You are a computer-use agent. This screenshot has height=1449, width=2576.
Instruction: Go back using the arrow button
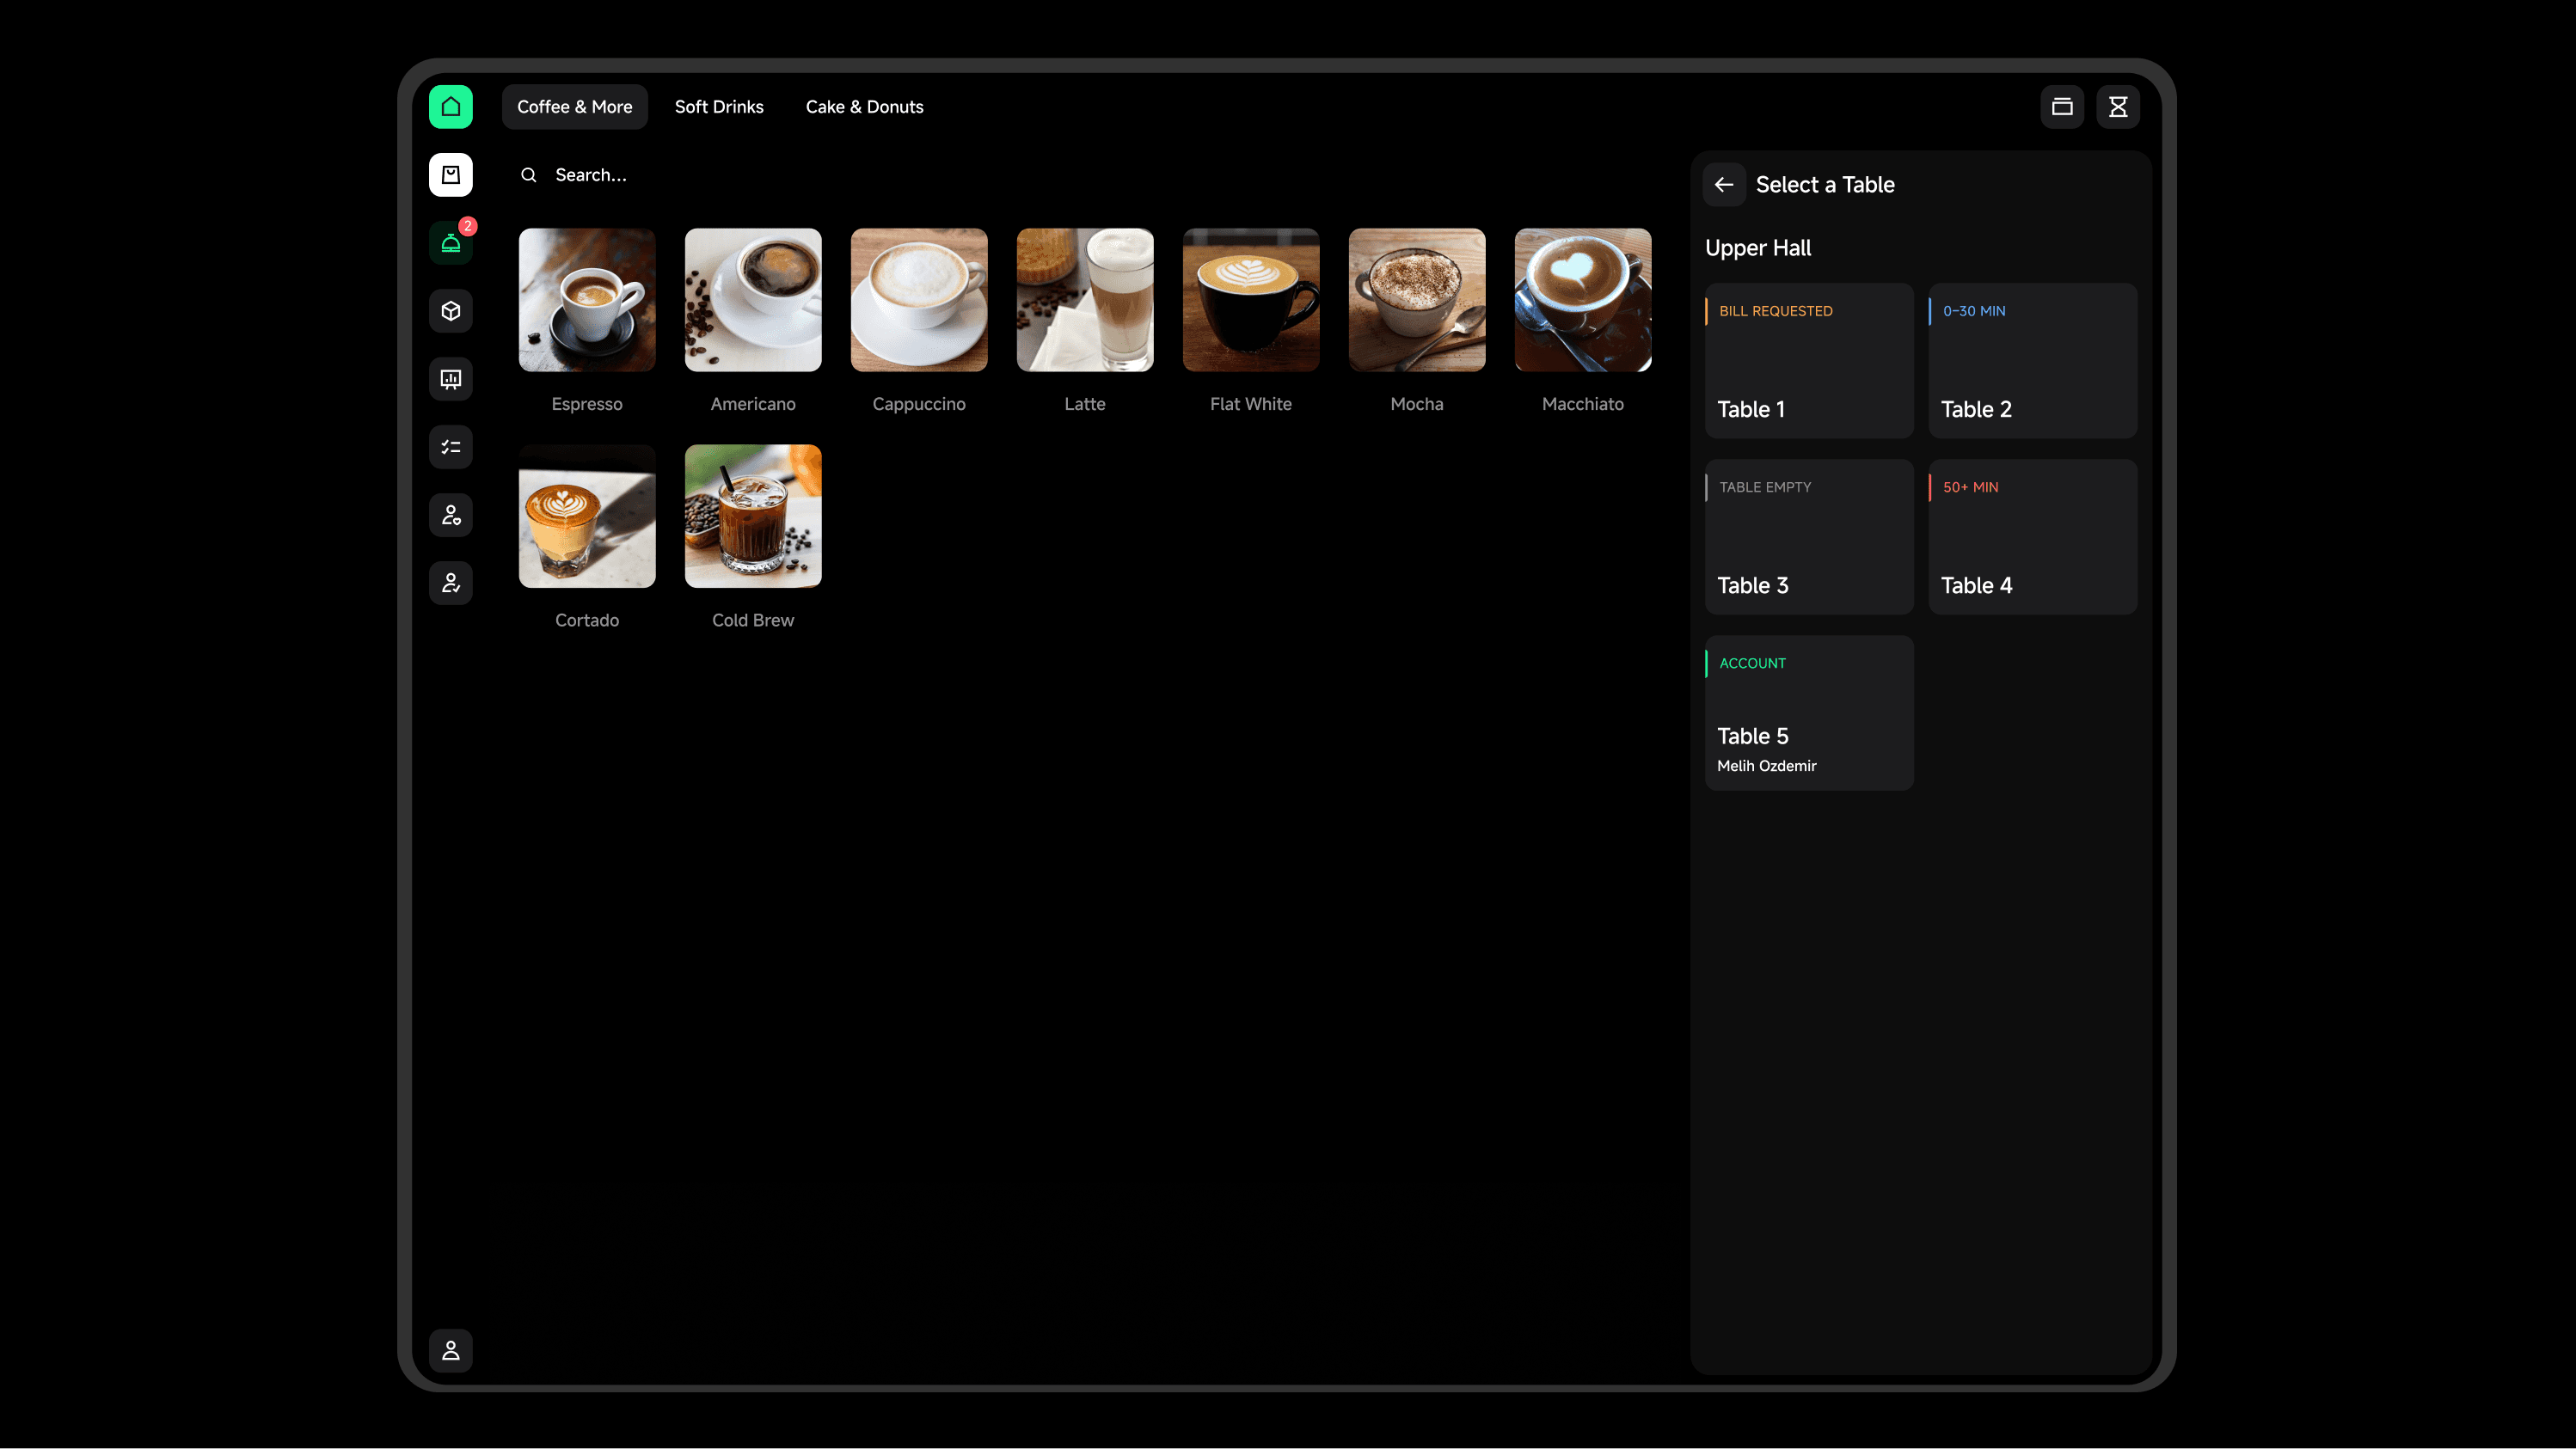tap(1724, 185)
